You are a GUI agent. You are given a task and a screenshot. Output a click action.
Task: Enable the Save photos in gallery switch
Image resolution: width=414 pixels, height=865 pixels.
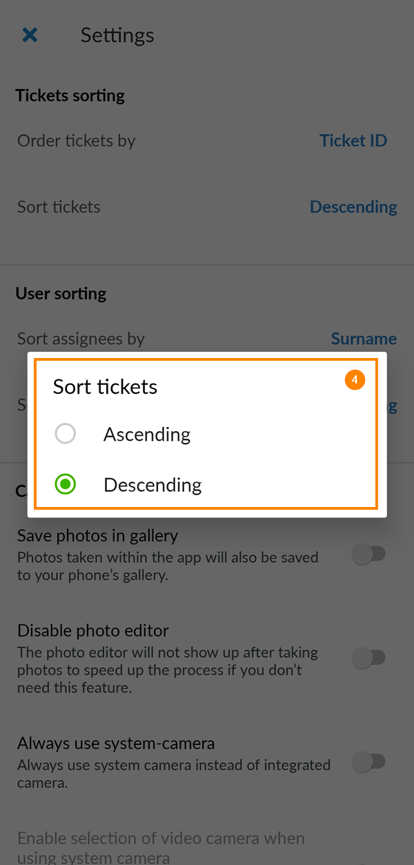[x=370, y=553]
